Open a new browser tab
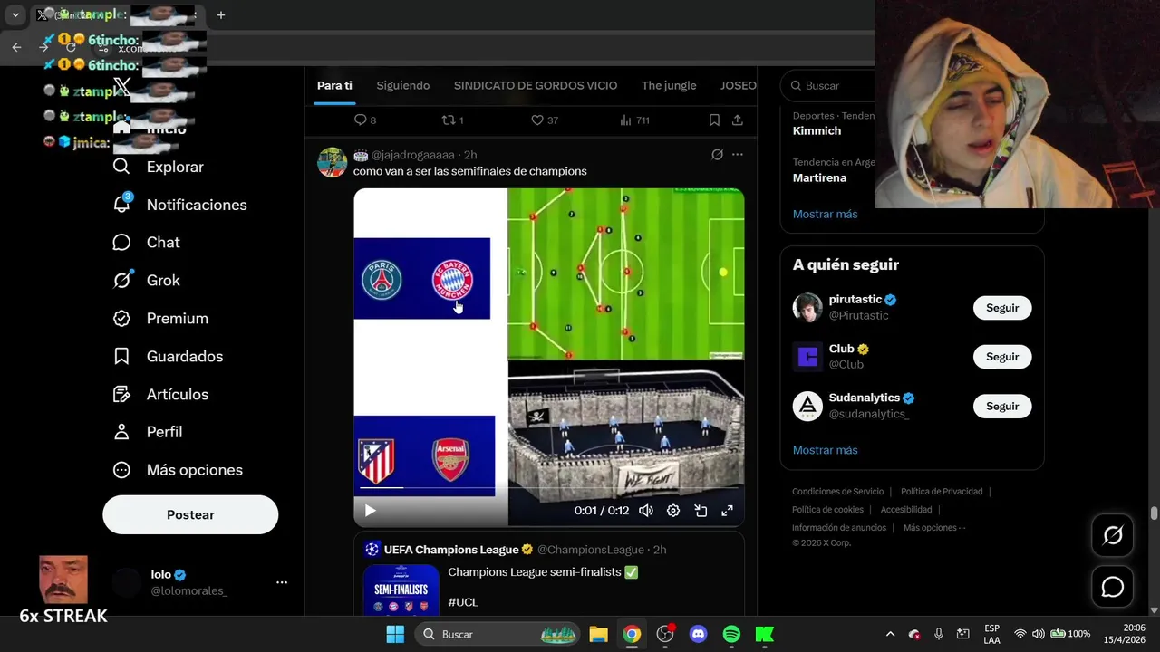1160x652 pixels. pos(220,14)
